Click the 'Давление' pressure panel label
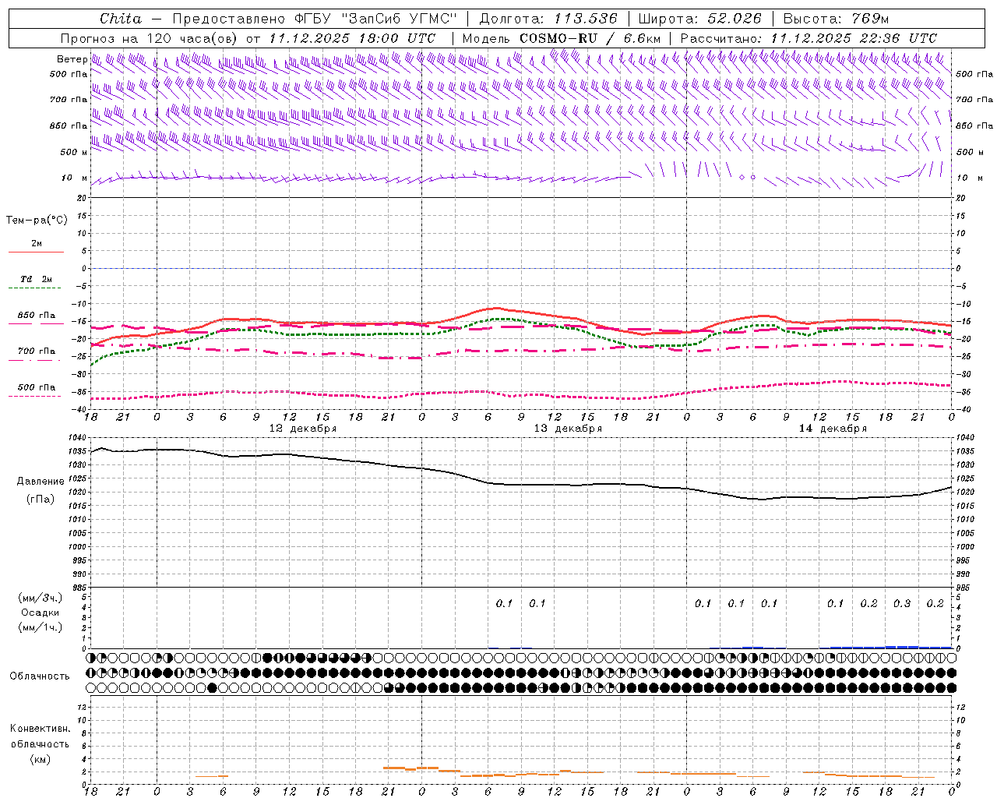997x798 pixels. (41, 482)
